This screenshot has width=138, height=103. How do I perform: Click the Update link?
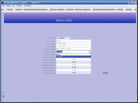coord(105,73)
